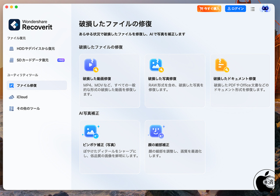Click the large 破損したファイルの修復 page title
Screen dimensions: 280x196
pos(115,24)
